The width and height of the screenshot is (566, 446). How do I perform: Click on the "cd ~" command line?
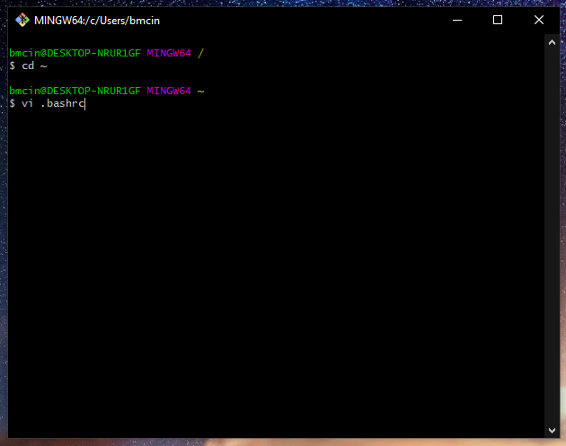[33, 66]
